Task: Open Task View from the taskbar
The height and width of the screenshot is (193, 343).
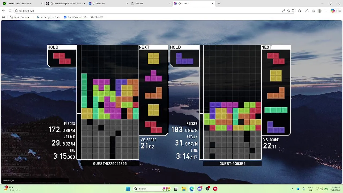Action: click(176, 189)
